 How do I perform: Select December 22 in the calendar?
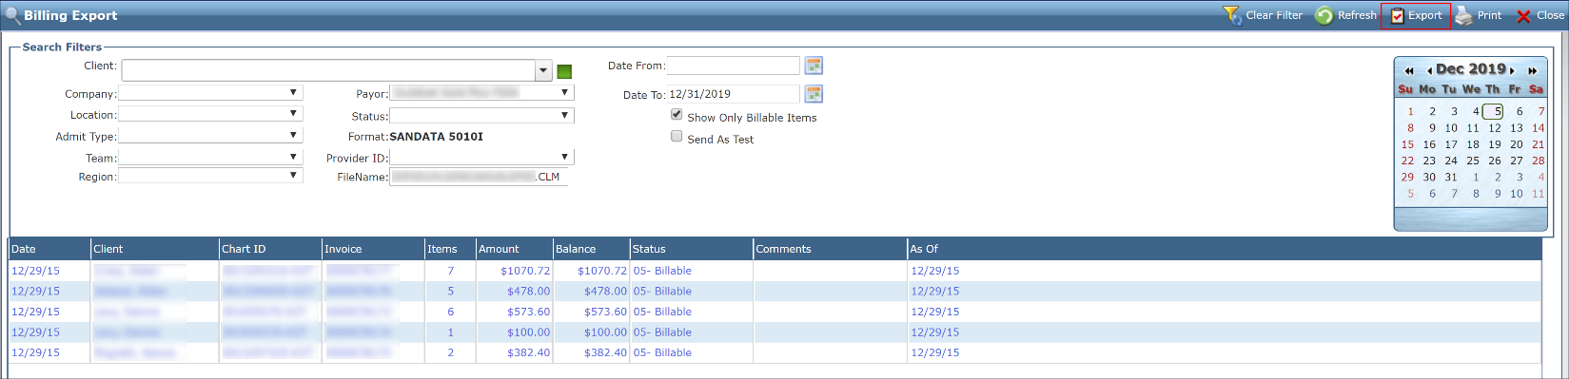(x=1407, y=161)
